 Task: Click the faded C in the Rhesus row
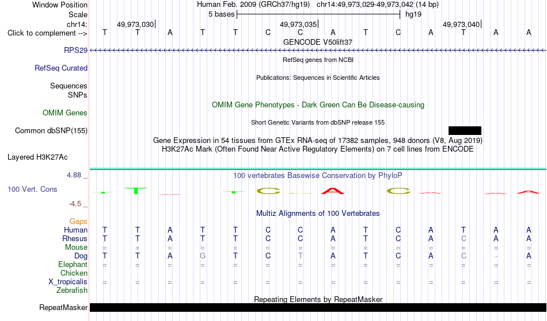pyautogui.click(x=464, y=238)
